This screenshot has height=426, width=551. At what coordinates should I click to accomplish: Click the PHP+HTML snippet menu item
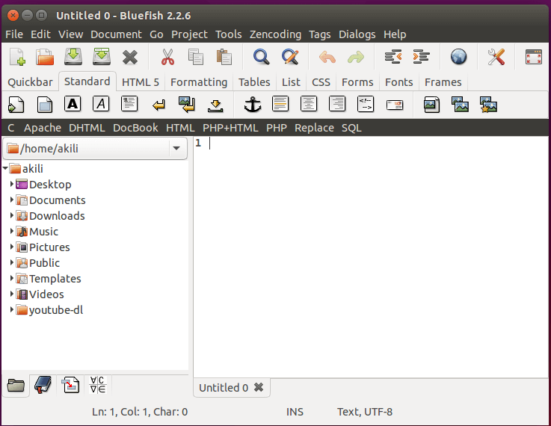pyautogui.click(x=230, y=128)
